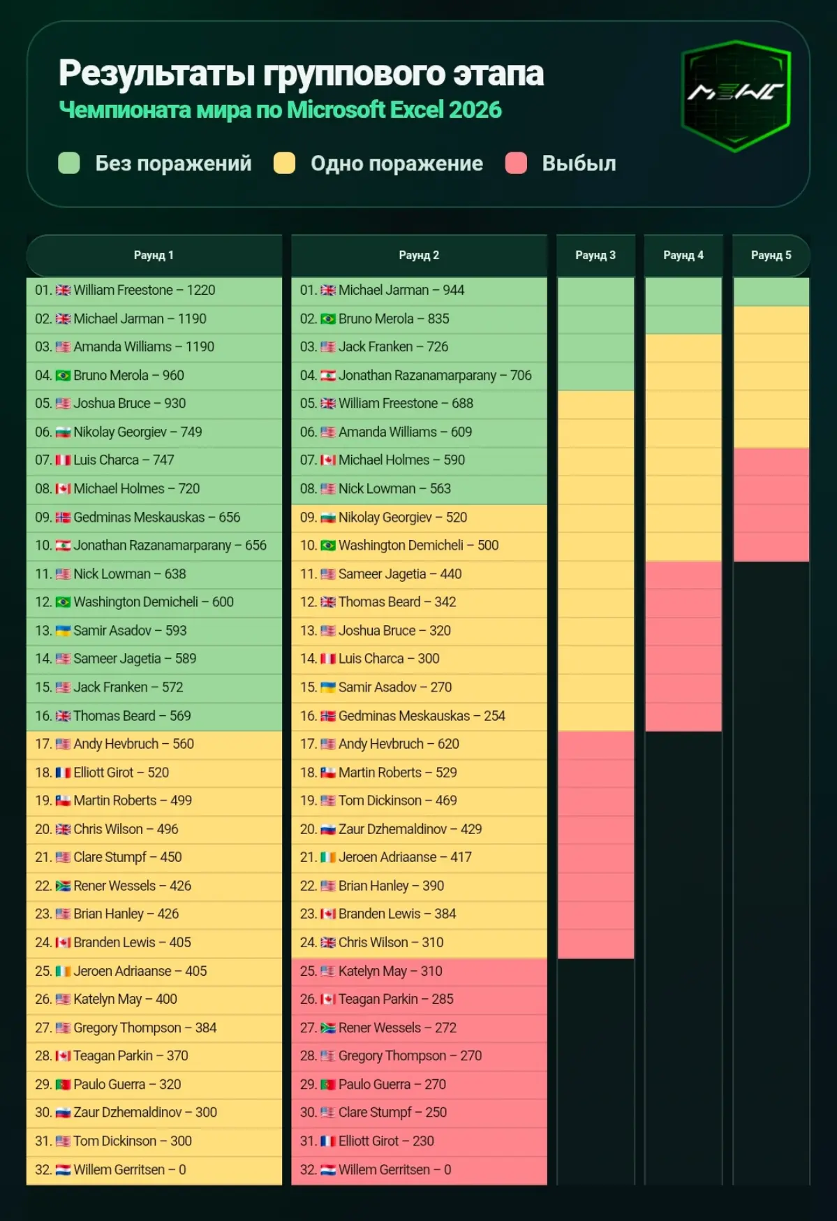Image resolution: width=837 pixels, height=1221 pixels.
Task: Click the row 'Gregory Thompson – 384'
Action: coord(154,1028)
